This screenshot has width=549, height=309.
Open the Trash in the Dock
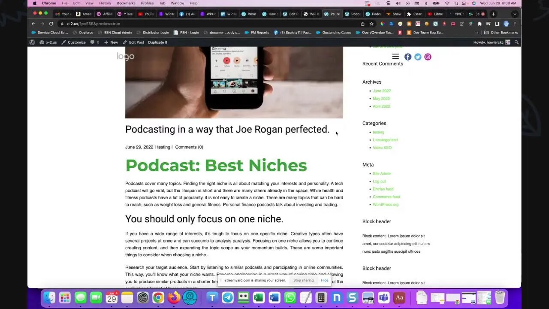click(500, 297)
